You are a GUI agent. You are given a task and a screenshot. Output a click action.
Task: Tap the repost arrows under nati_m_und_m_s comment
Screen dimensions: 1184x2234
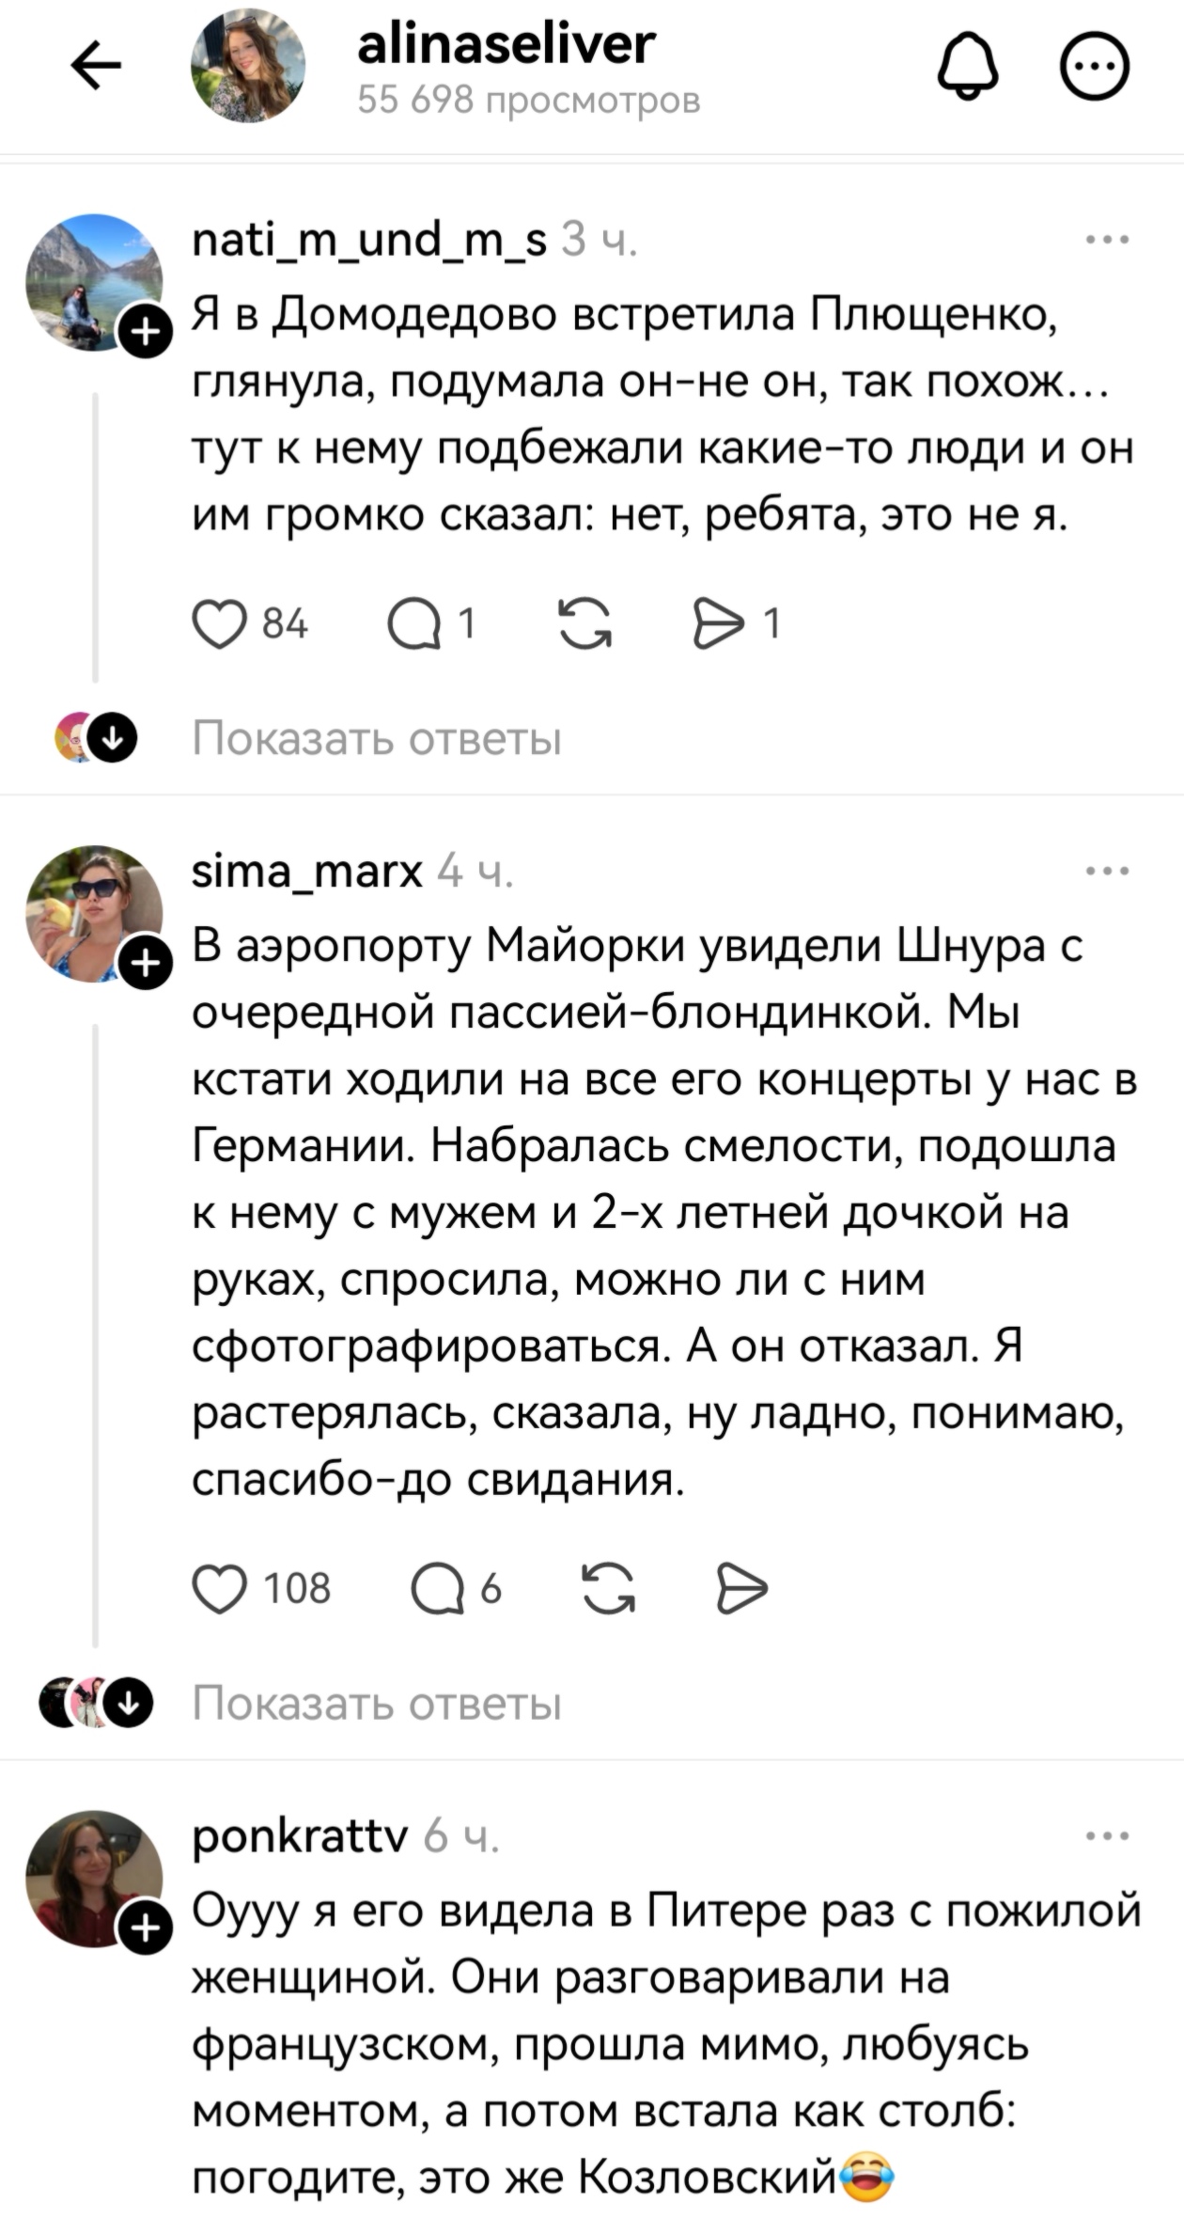[585, 621]
